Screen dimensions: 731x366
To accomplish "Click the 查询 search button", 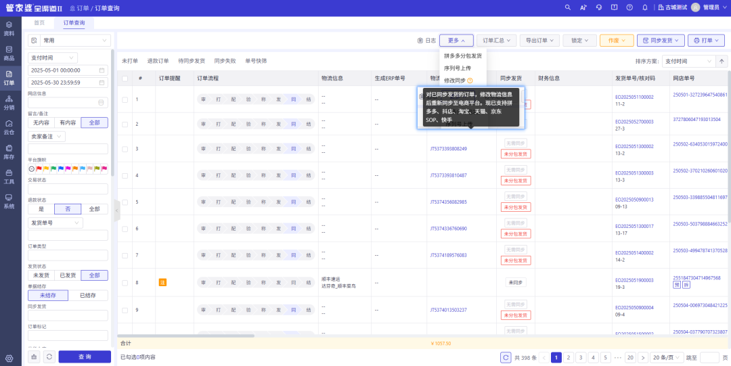I will point(85,357).
